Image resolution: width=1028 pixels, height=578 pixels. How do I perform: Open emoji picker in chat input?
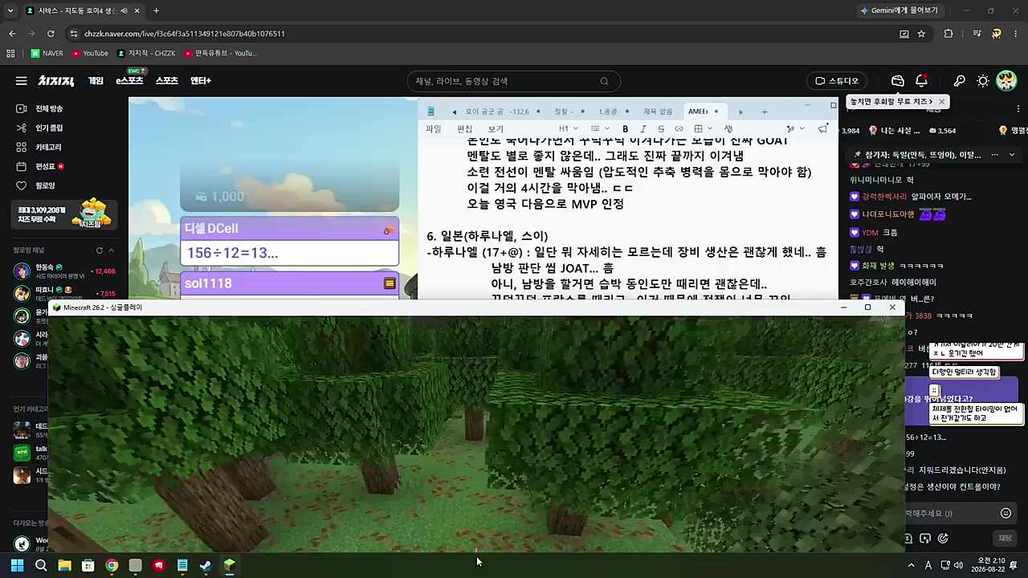pyautogui.click(x=1006, y=513)
